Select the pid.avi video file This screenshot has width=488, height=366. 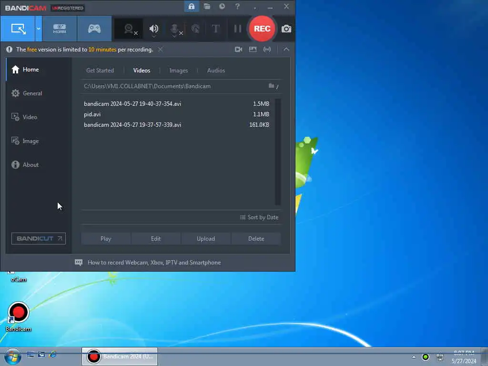click(x=92, y=114)
